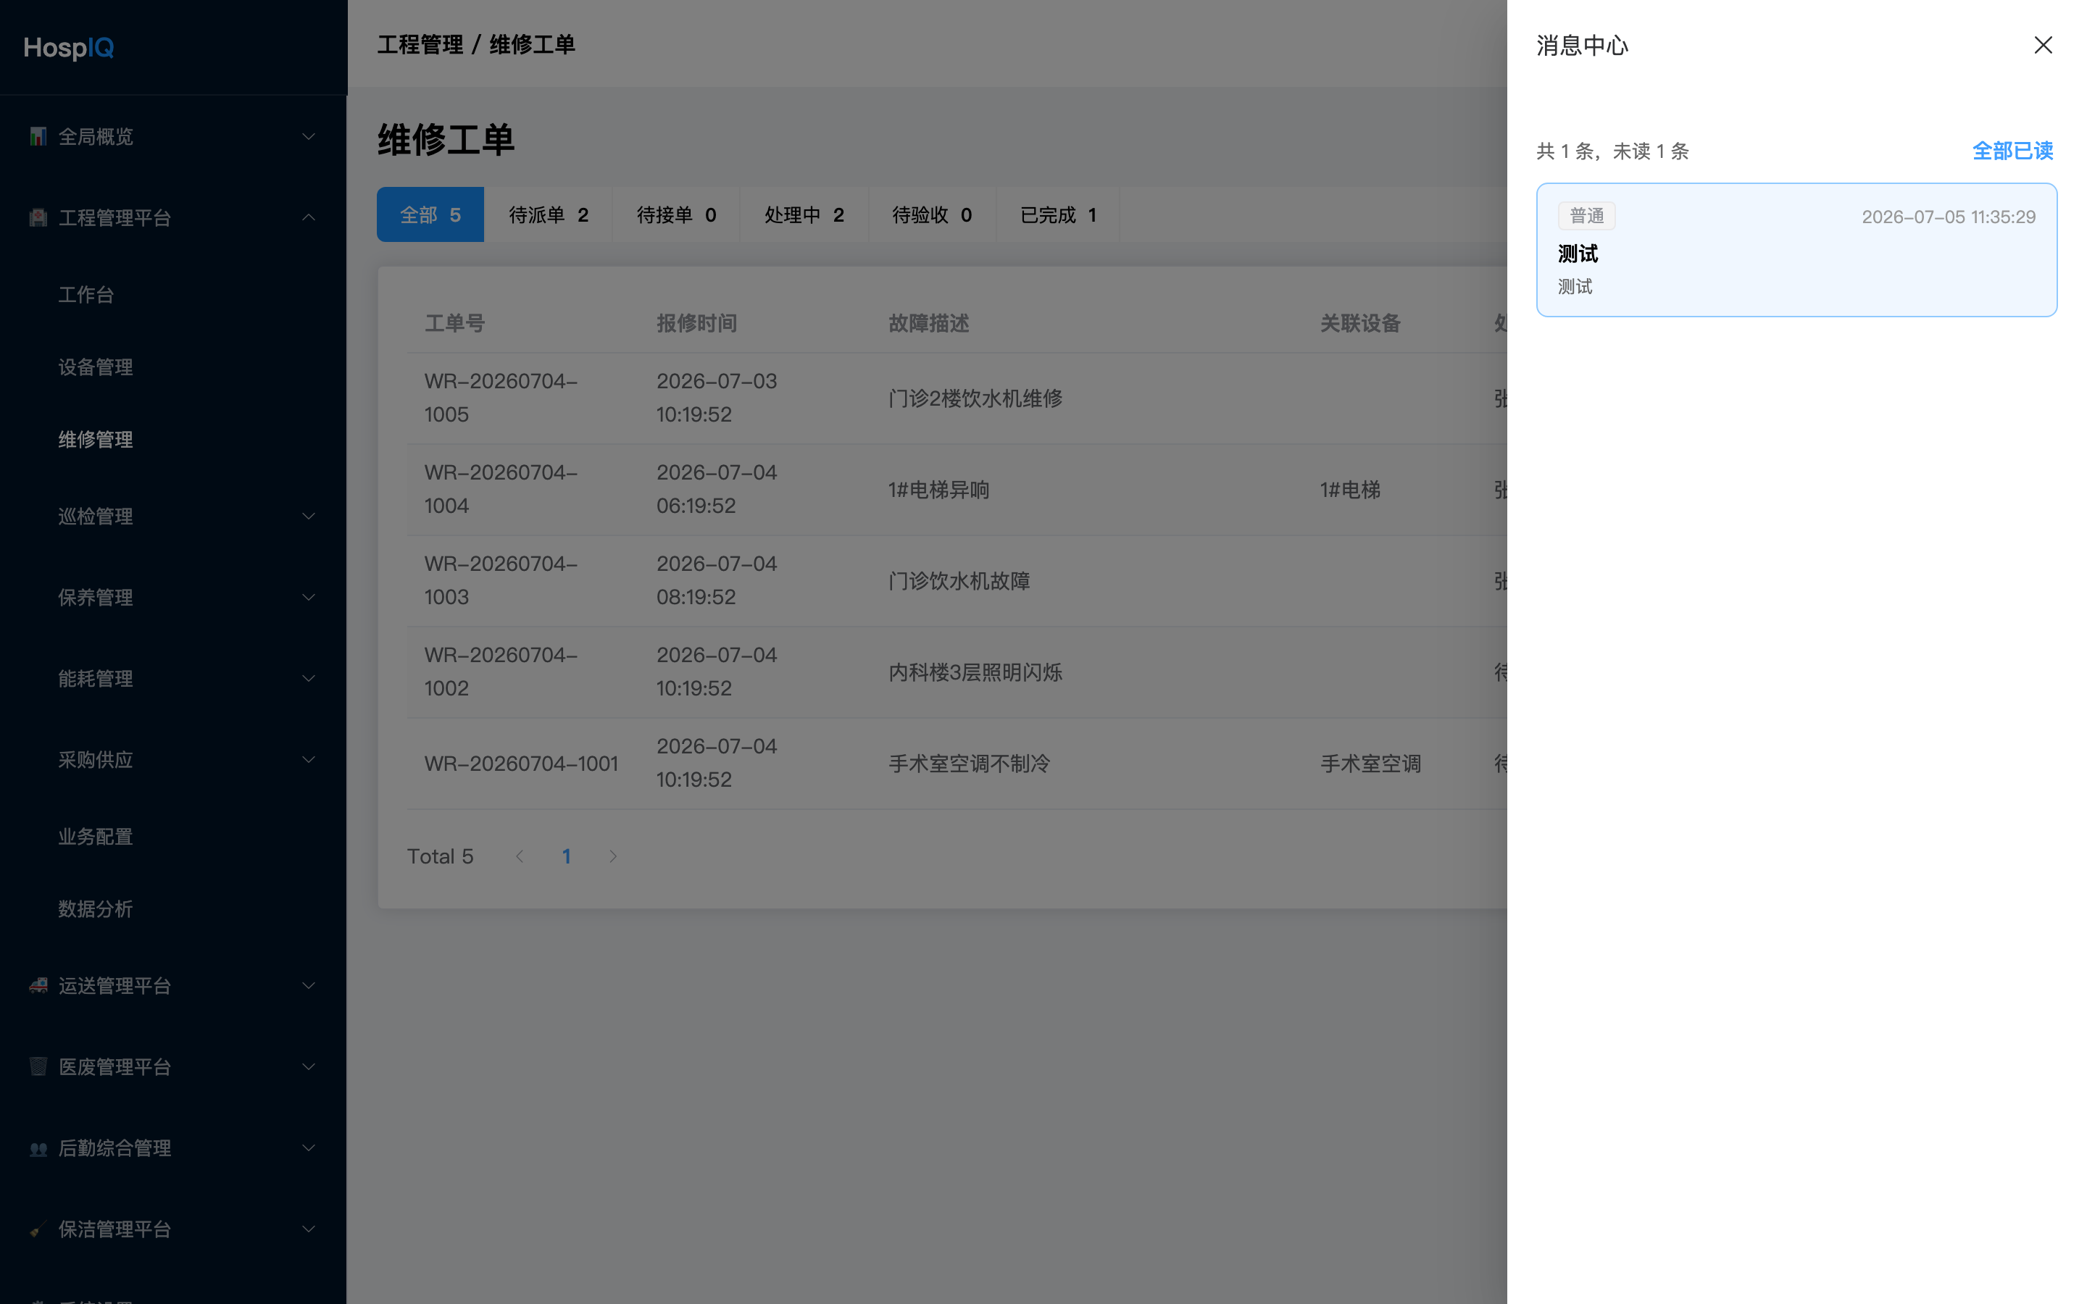The width and height of the screenshot is (2087, 1304).
Task: Click the 手术室空调不制冷 description
Action: click(970, 764)
